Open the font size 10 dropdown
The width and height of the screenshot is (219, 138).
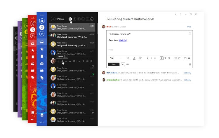[129, 58]
